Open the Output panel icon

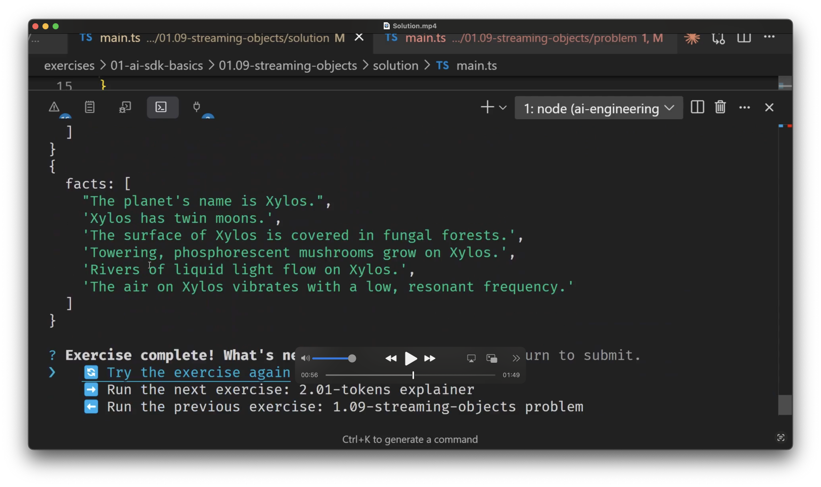(x=89, y=107)
